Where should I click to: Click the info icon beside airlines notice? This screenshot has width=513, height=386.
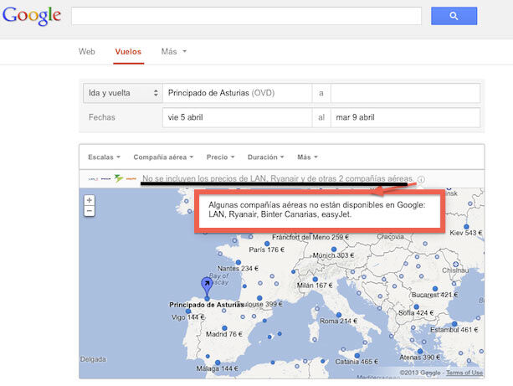coord(421,179)
